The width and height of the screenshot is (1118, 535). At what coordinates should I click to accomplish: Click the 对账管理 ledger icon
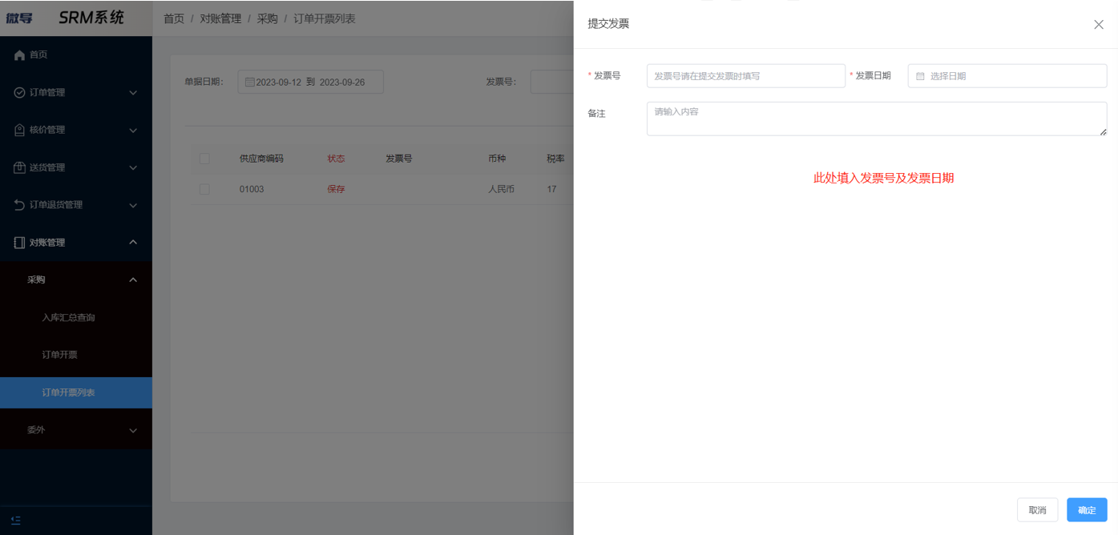[18, 242]
